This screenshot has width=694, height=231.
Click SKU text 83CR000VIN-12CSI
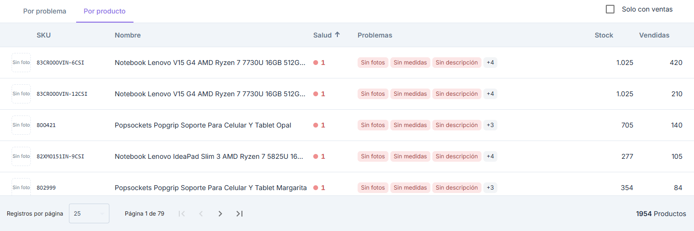62,94
